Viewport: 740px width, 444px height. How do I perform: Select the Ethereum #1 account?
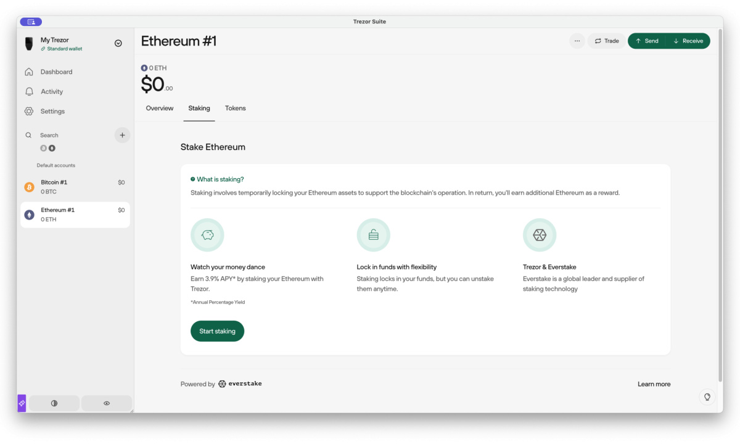[75, 215]
